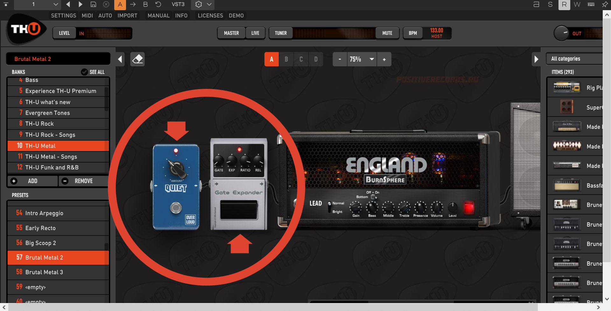This screenshot has width=611, height=311.
Task: Open the host preset number dropdown
Action: click(38, 4)
